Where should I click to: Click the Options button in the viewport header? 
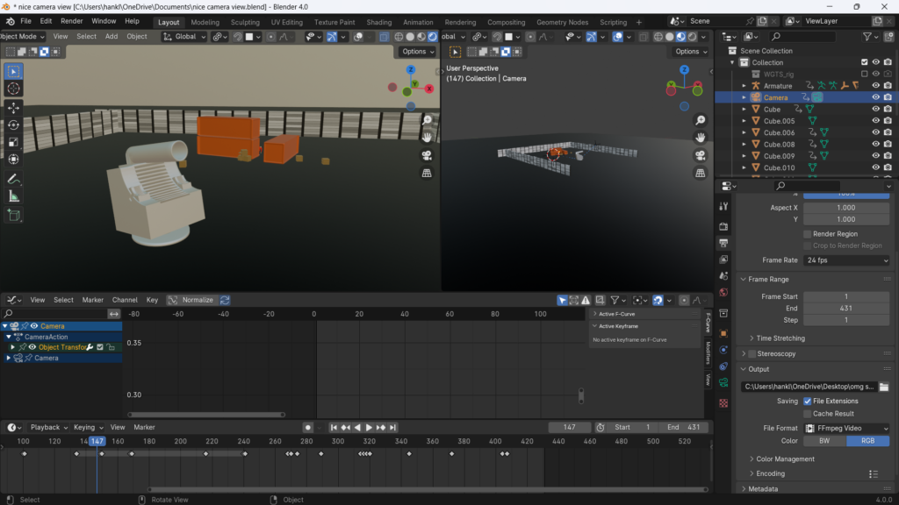[418, 51]
